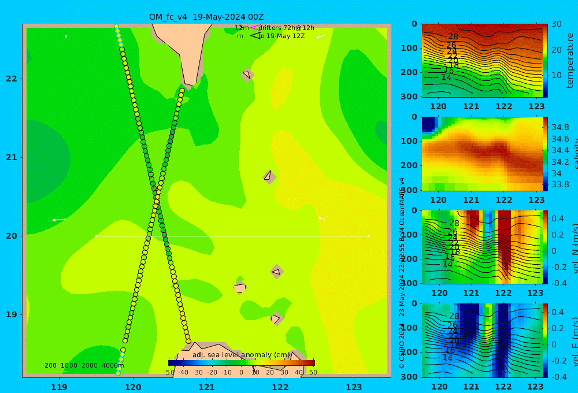Click the white current arrow near 20.2N 119E

tap(59, 220)
